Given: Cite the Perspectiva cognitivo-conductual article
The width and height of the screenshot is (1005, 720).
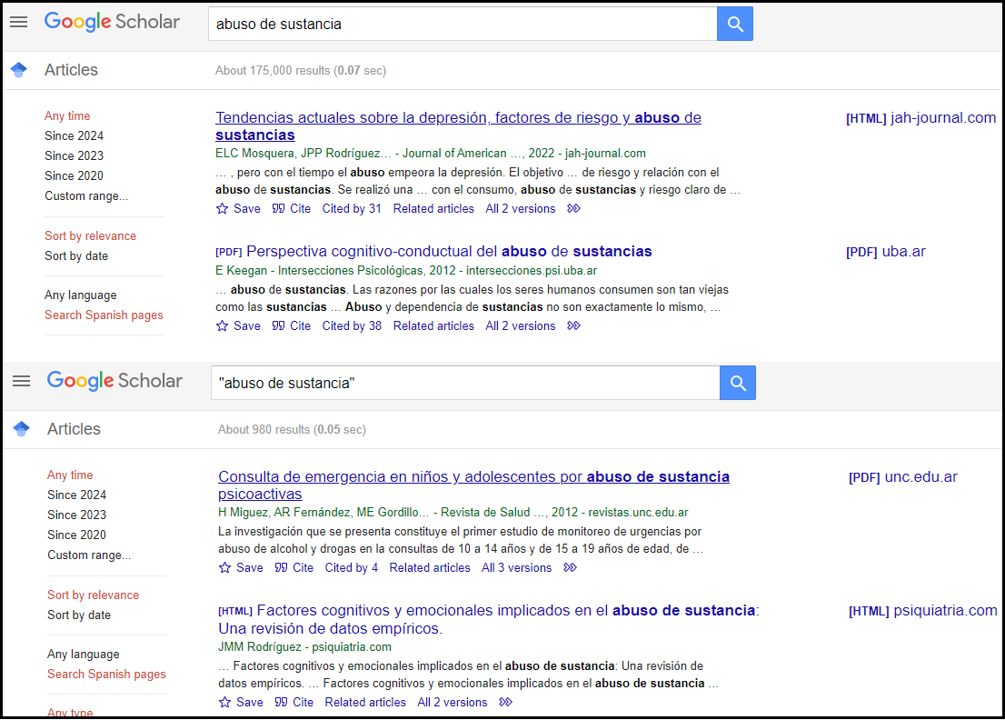Looking at the screenshot, I should pyautogui.click(x=292, y=326).
